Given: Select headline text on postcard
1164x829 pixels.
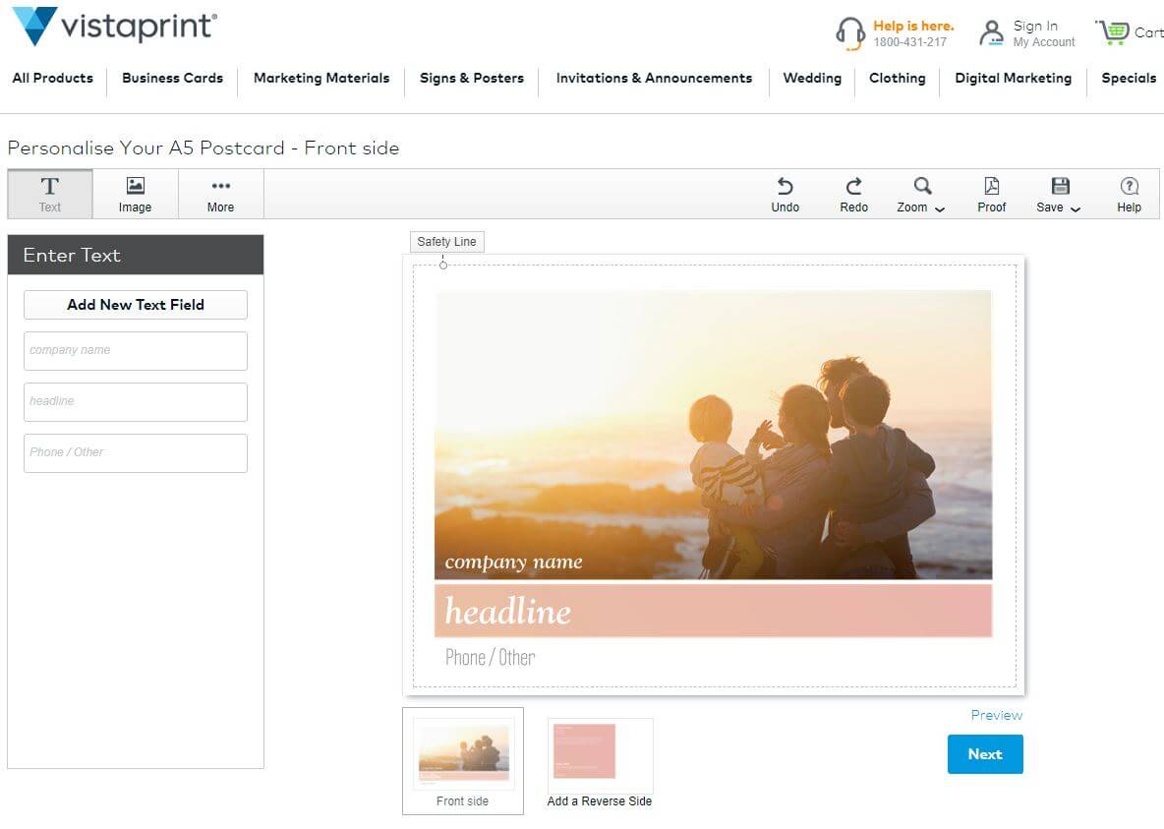Looking at the screenshot, I should (x=507, y=612).
